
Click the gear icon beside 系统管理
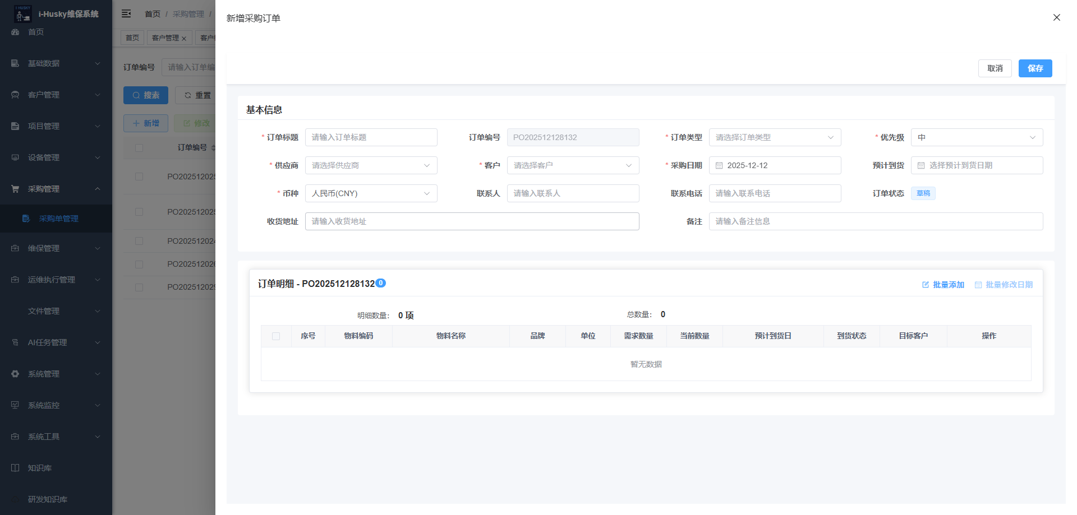tap(15, 374)
